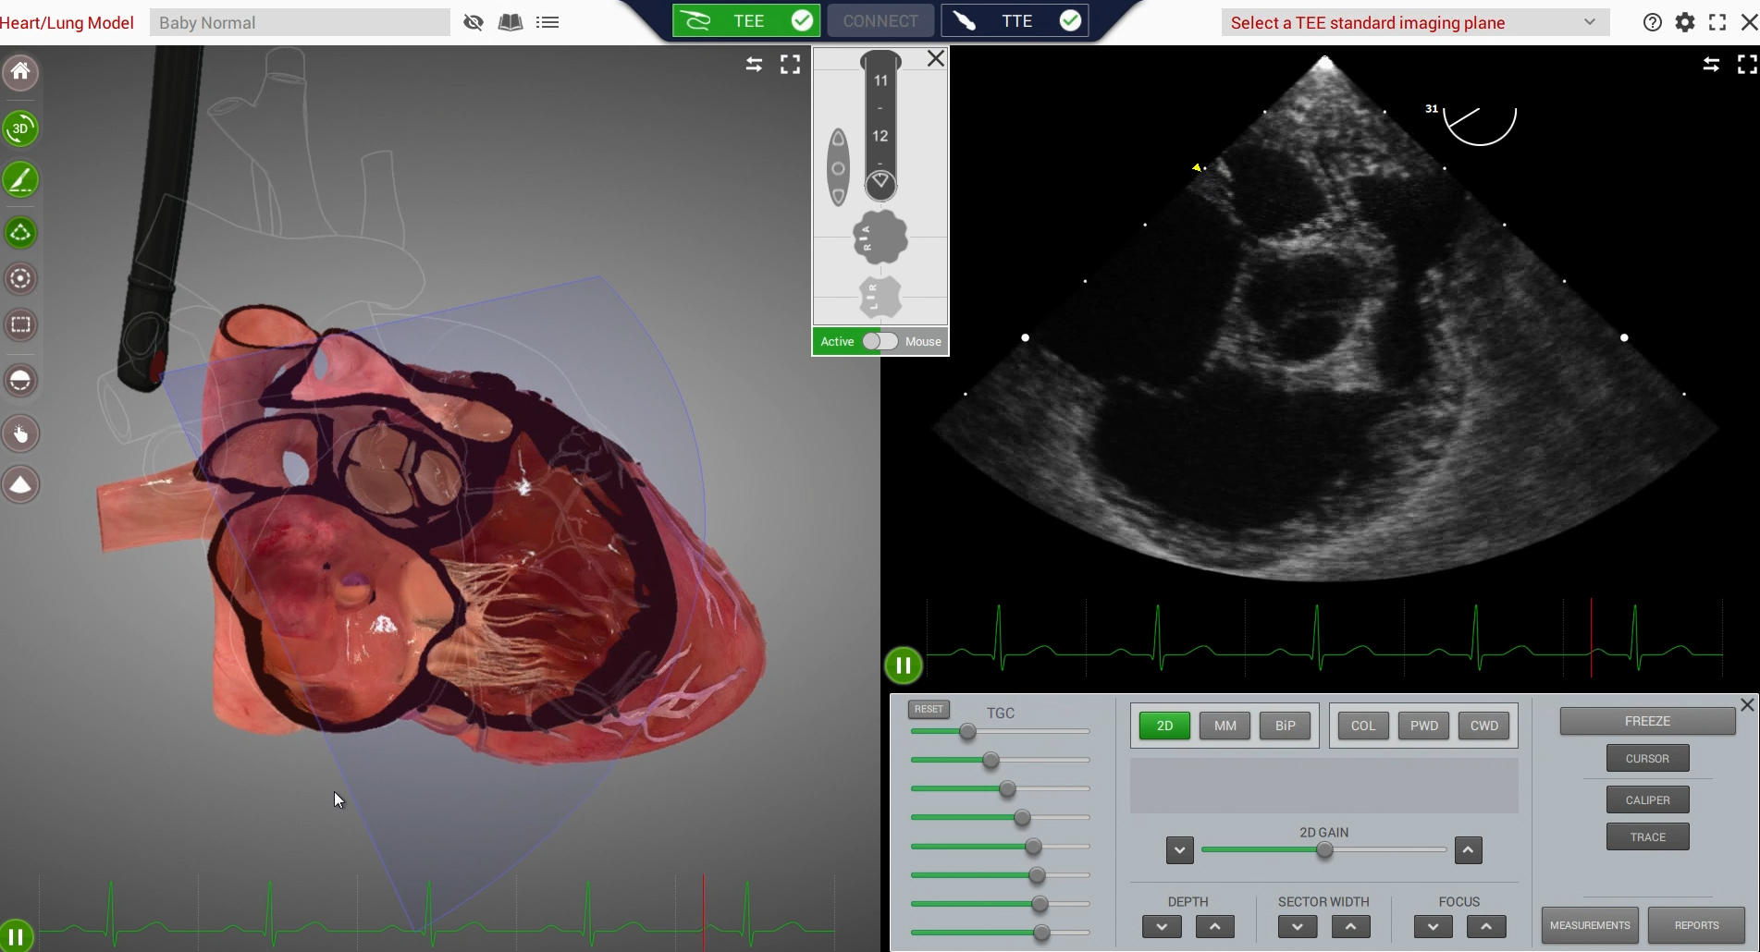Expand the ultrasound view to fullscreen
Screen dimensions: 1760x952
(1747, 65)
